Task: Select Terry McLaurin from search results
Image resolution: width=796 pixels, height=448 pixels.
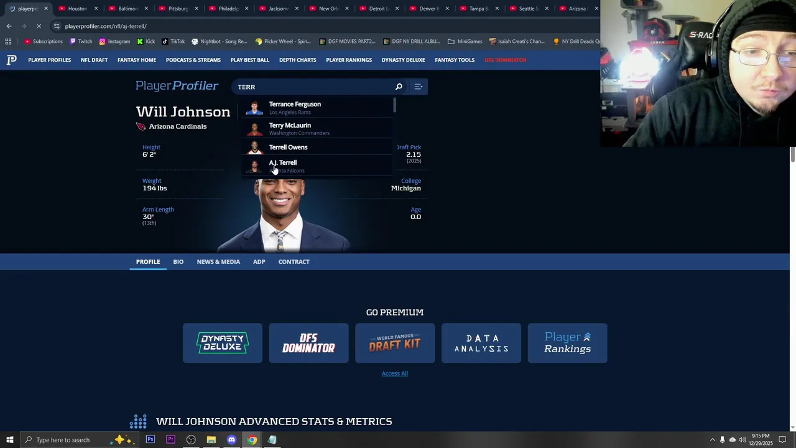Action: [318, 129]
